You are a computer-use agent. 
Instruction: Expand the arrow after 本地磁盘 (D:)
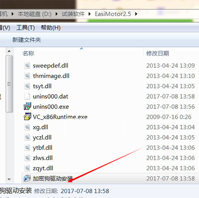tap(56, 14)
